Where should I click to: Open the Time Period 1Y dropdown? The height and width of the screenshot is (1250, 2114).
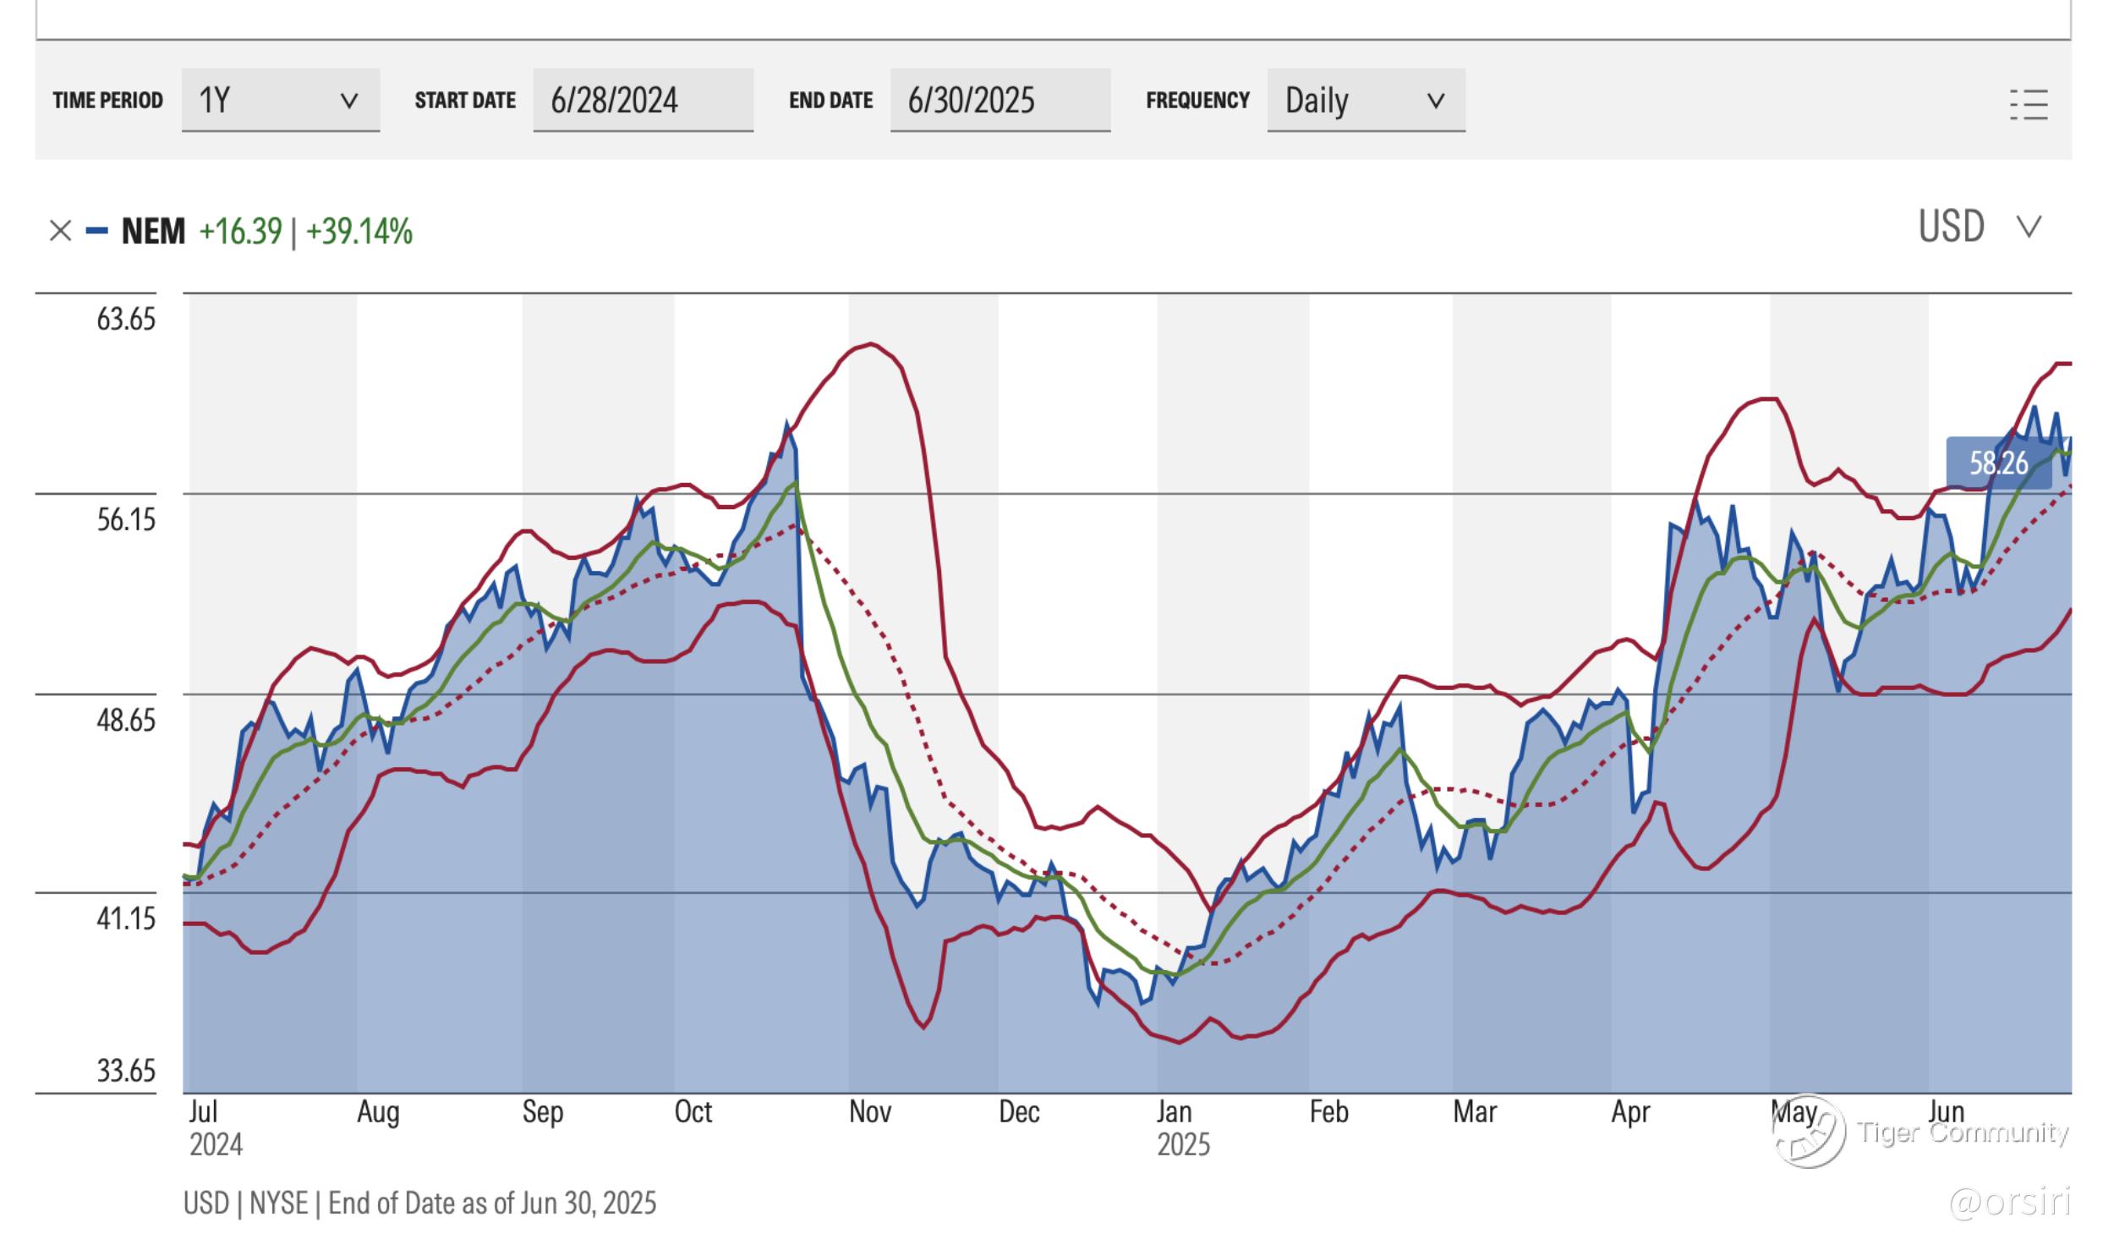(x=280, y=101)
